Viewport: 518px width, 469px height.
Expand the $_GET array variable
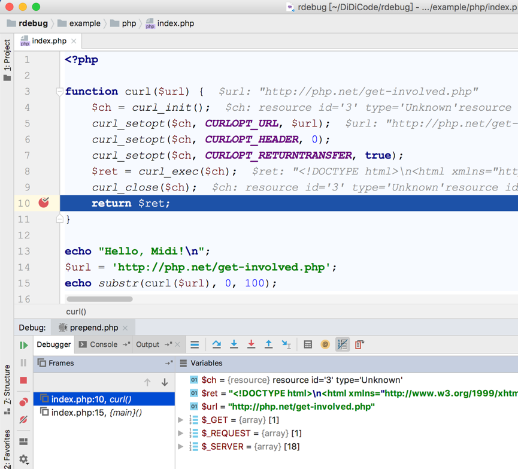coord(180,420)
